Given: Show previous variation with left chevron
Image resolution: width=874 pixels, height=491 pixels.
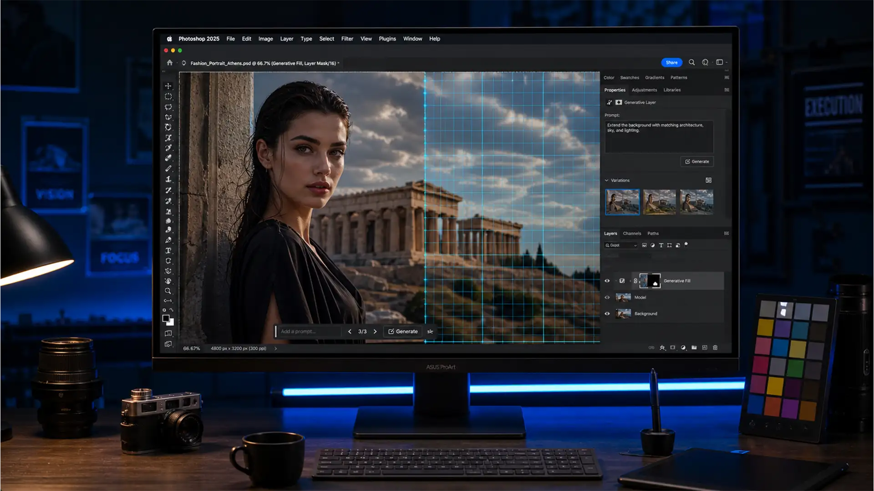Looking at the screenshot, I should [x=350, y=331].
